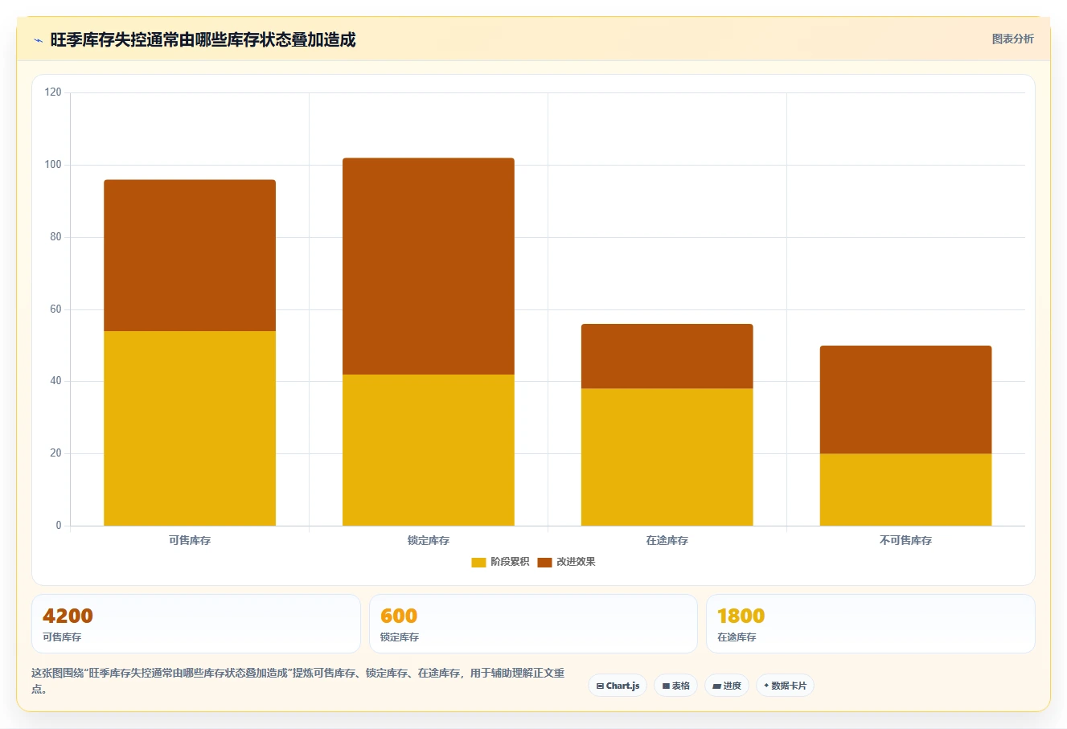Click the brown 改进效果 bar for 锁定库存
This screenshot has width=1067, height=729.
429,266
